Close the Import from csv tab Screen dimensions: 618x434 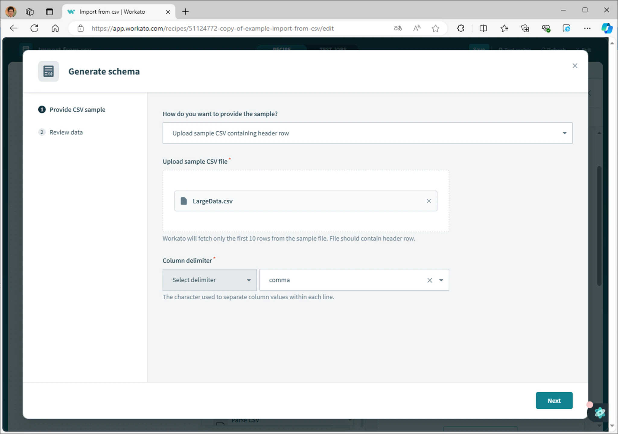coord(168,12)
